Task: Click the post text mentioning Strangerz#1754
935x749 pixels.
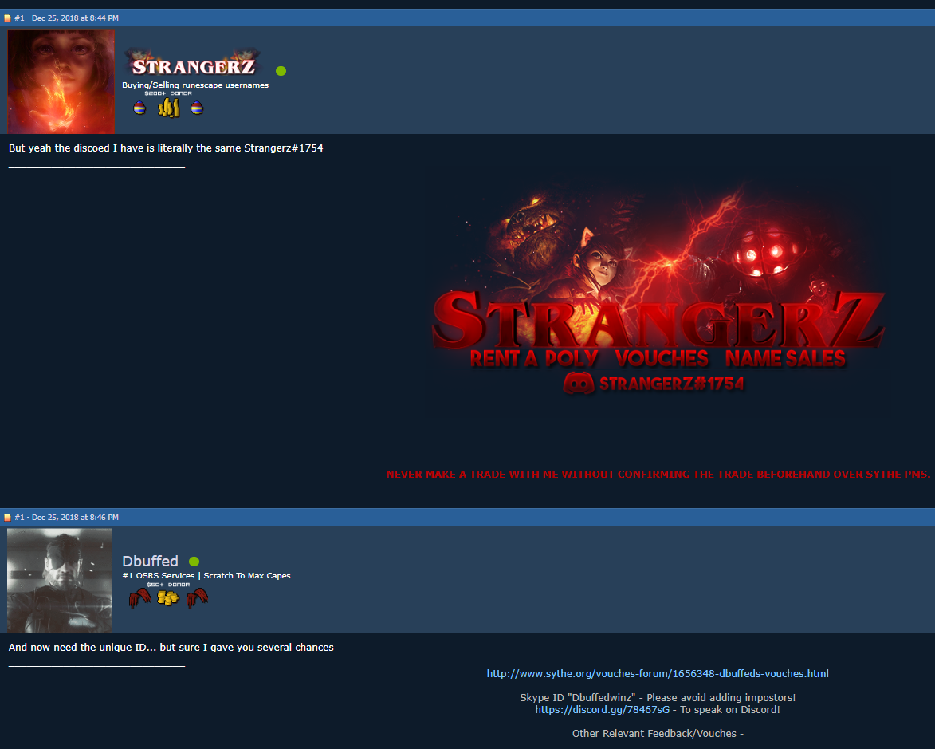Action: (x=166, y=148)
